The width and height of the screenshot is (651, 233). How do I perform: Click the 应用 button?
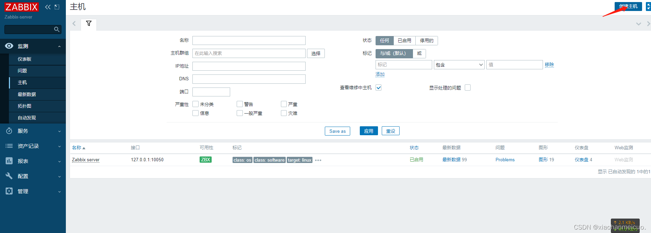point(369,131)
